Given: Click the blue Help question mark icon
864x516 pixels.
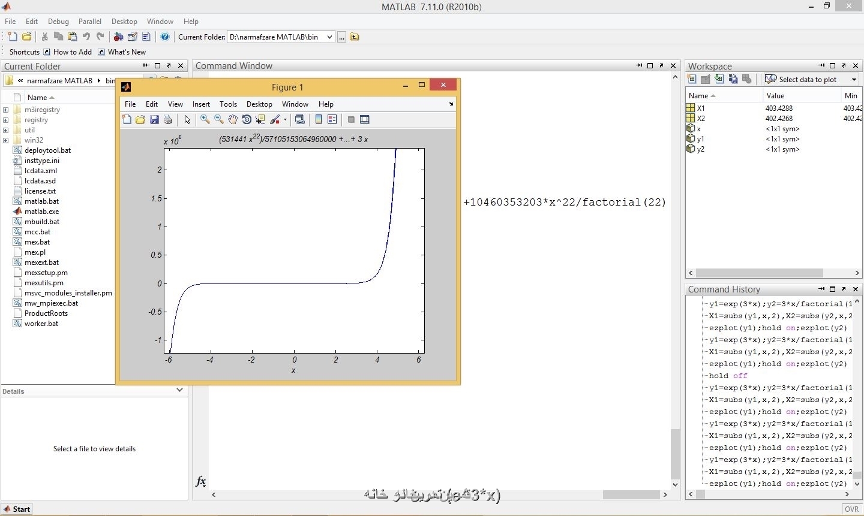Looking at the screenshot, I should tap(165, 37).
